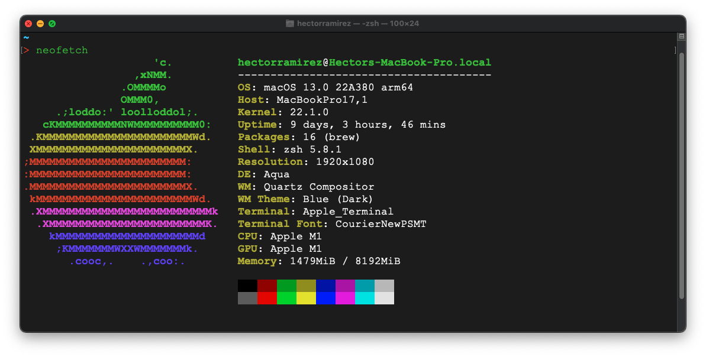Click the bright yellow color block

(306, 298)
